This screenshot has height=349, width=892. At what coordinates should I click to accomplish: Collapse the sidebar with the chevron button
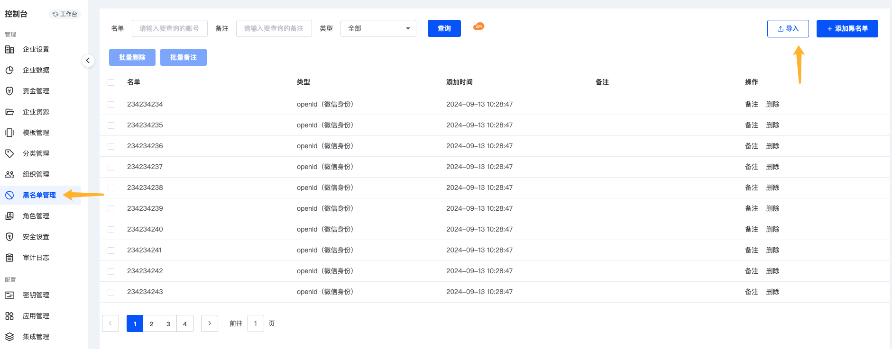[x=88, y=61]
